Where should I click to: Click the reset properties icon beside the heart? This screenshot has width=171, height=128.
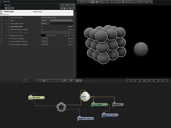pyautogui.click(x=67, y=8)
